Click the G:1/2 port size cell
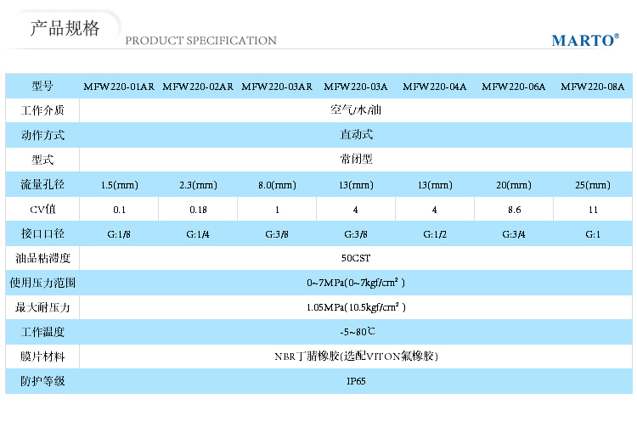This screenshot has width=637, height=421. coord(435,233)
